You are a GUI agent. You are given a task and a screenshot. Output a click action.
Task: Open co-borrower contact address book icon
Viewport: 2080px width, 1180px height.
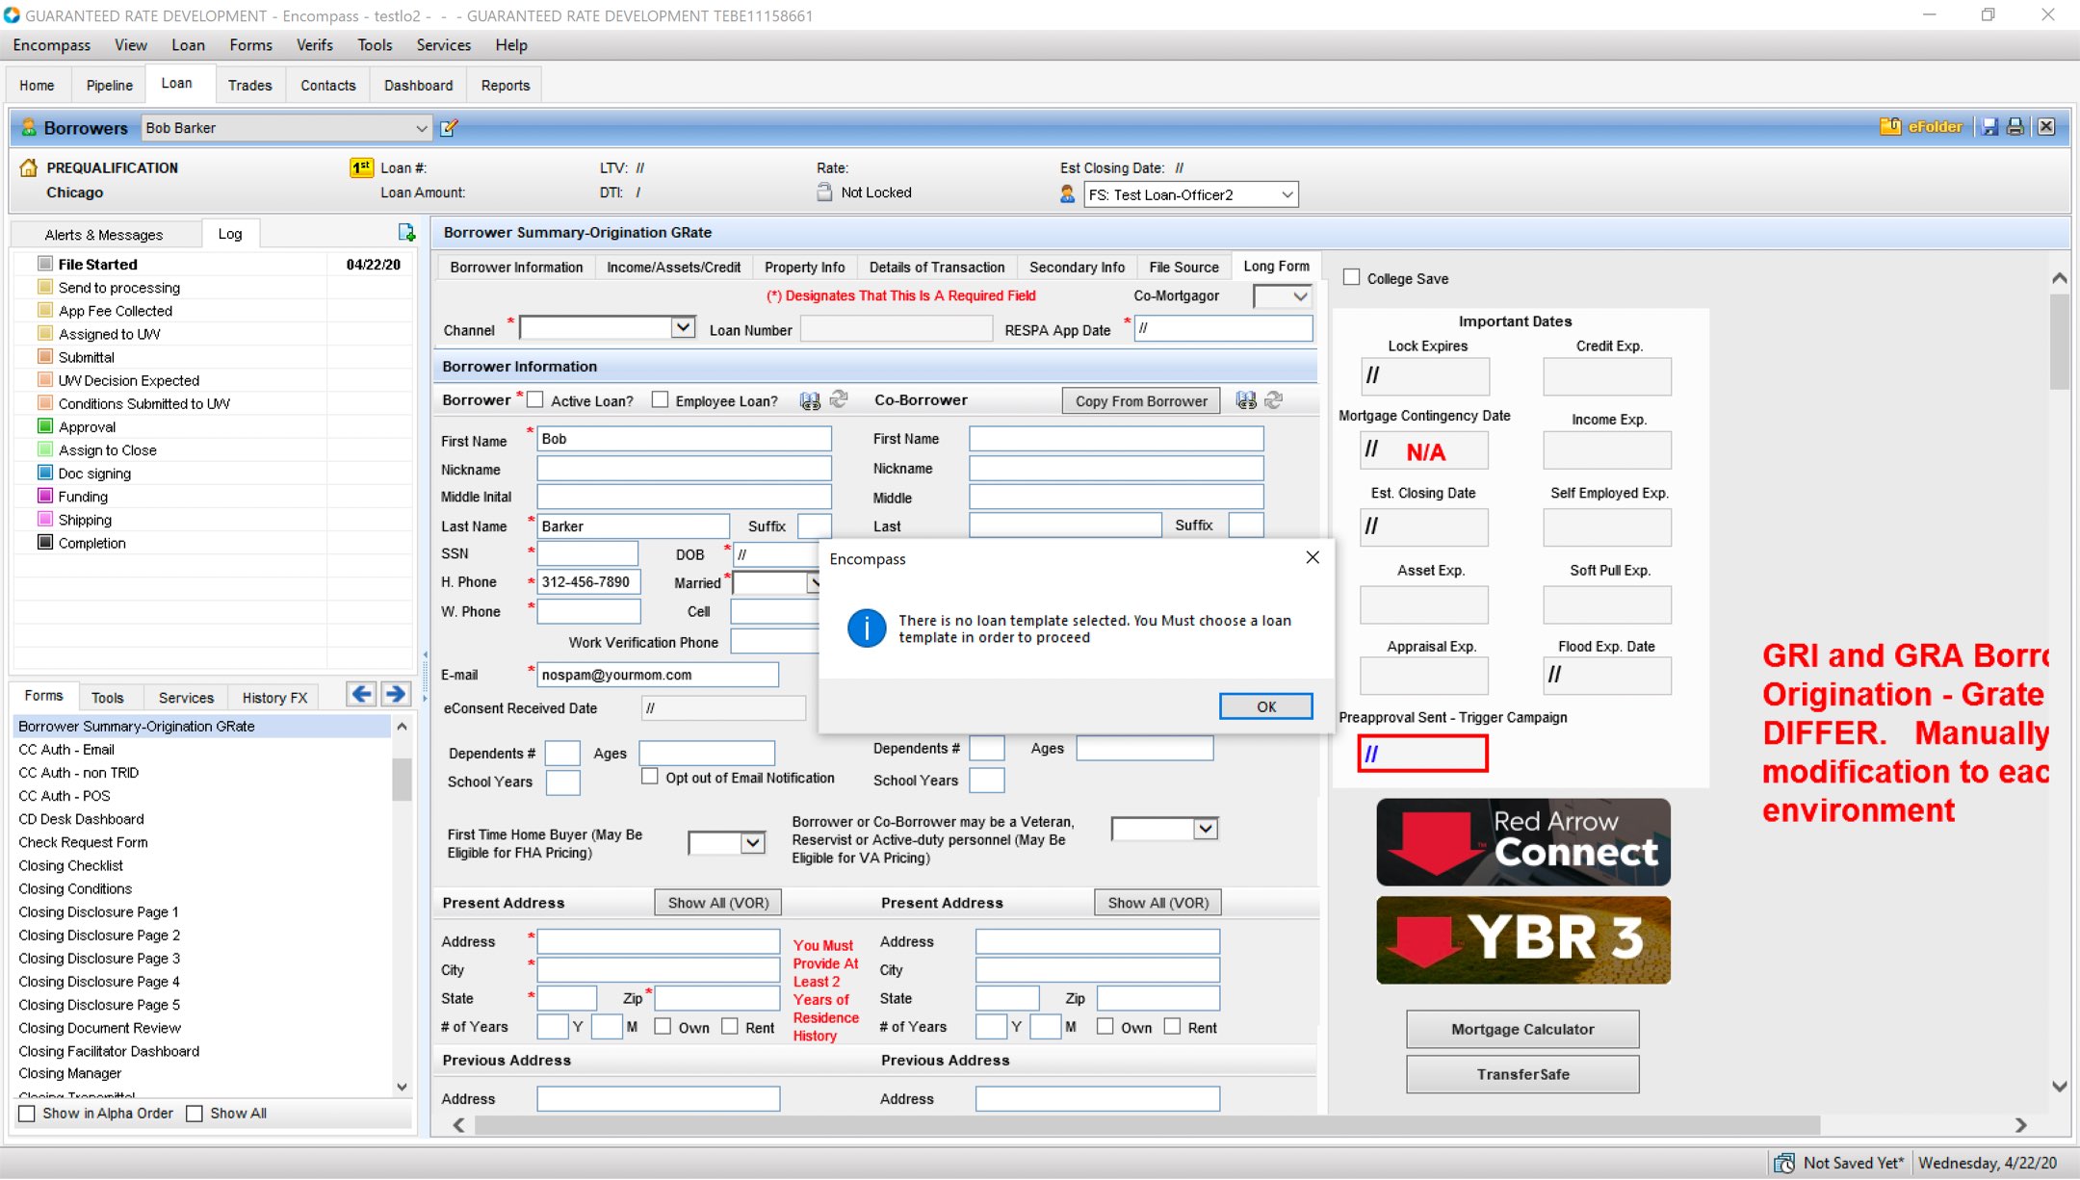click(x=1246, y=400)
